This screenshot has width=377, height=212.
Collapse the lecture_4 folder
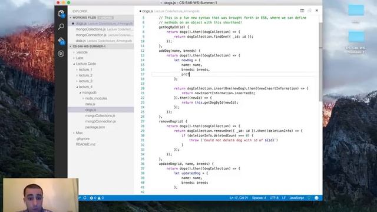pos(85,87)
